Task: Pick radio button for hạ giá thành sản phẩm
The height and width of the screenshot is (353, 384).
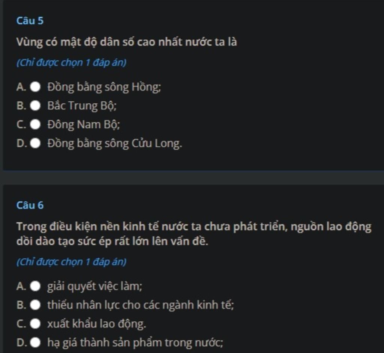Action: pos(35,343)
